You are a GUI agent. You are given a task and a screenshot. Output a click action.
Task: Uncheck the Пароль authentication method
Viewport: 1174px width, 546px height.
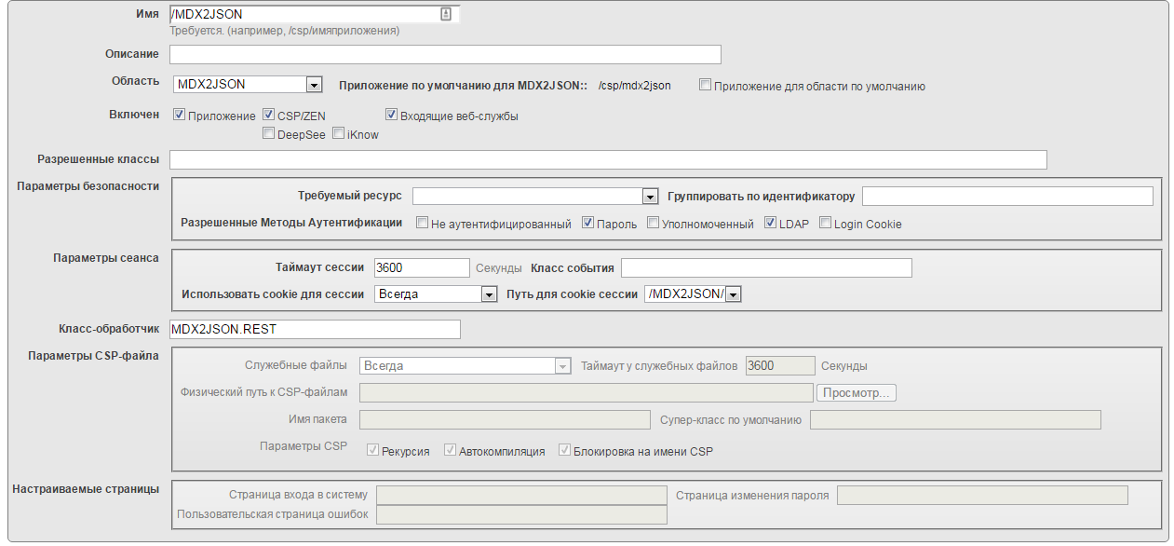click(x=587, y=223)
